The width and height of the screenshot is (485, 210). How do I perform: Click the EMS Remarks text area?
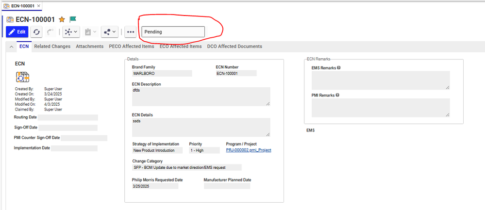(x=381, y=81)
